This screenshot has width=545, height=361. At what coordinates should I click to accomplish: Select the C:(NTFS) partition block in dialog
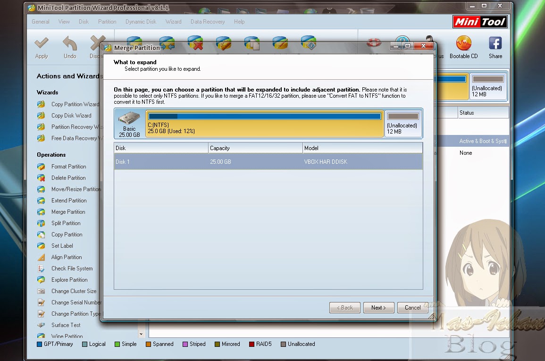[265, 124]
